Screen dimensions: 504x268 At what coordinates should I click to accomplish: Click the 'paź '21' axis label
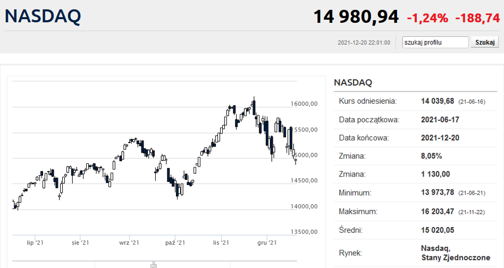point(175,242)
